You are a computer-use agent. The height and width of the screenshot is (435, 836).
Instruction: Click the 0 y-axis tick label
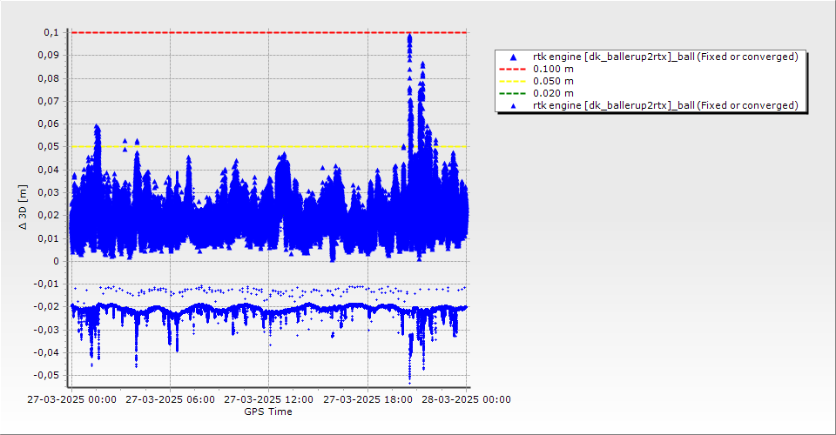click(57, 261)
